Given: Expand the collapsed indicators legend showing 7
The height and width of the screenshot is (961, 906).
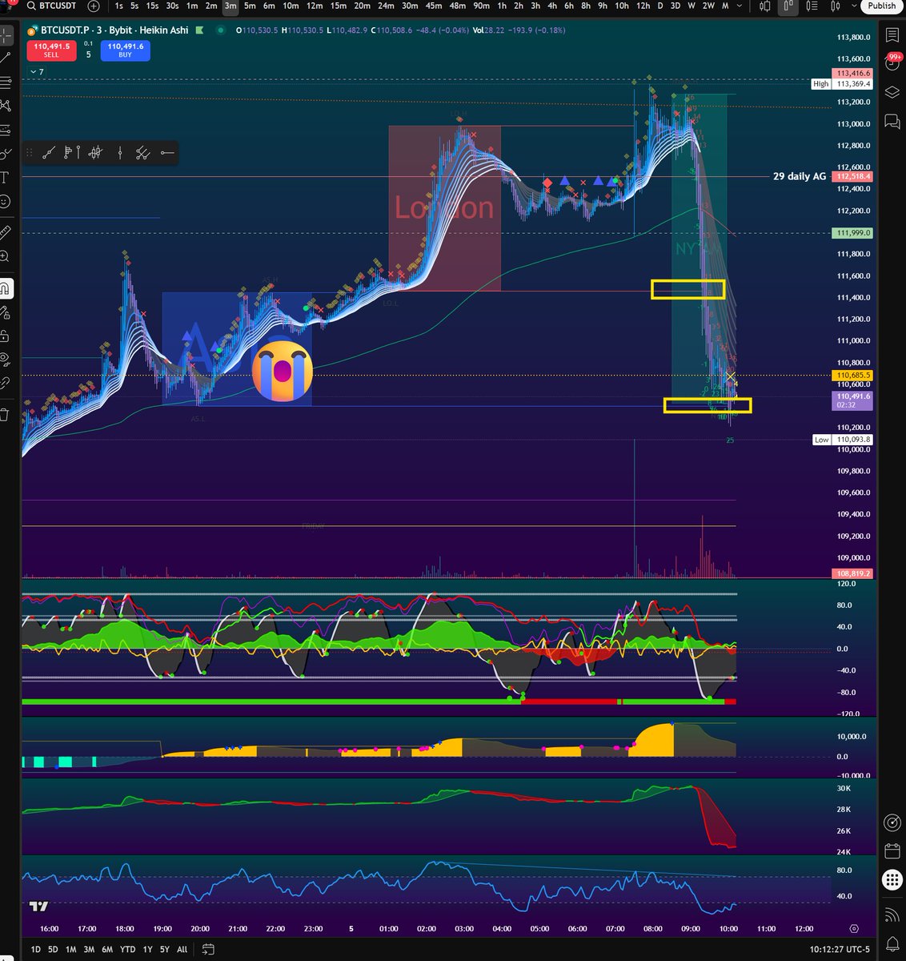Looking at the screenshot, I should [x=37, y=72].
